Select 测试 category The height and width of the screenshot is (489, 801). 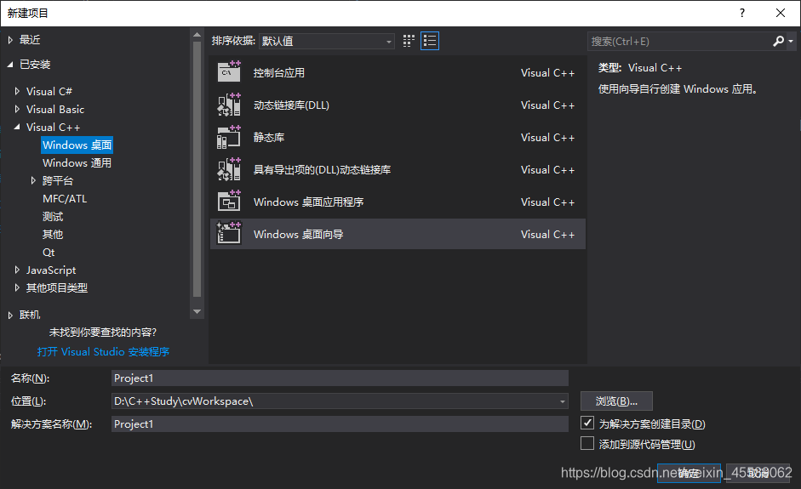tap(53, 216)
